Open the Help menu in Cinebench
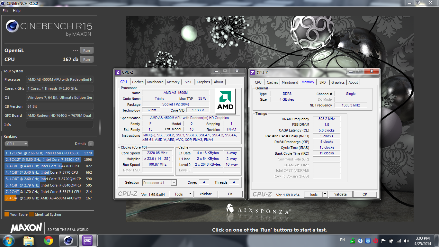439x247 pixels. point(17,11)
